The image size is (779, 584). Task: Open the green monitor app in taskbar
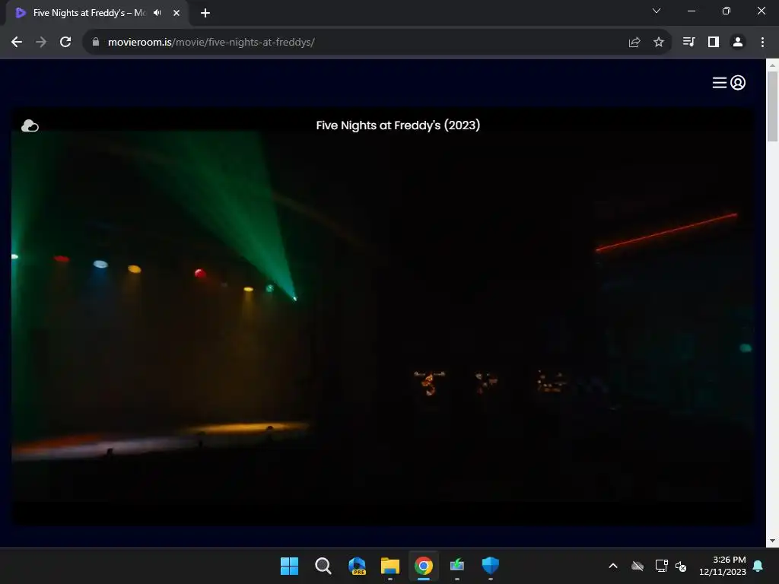point(457,566)
